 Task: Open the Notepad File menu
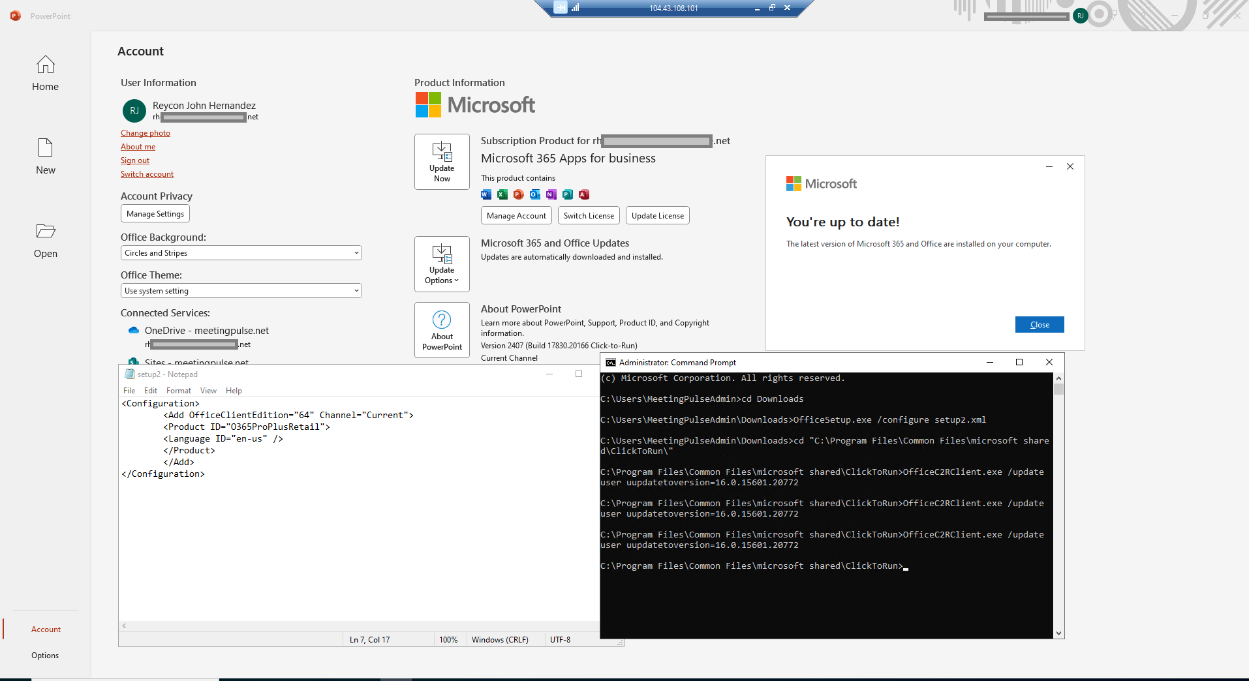tap(129, 391)
